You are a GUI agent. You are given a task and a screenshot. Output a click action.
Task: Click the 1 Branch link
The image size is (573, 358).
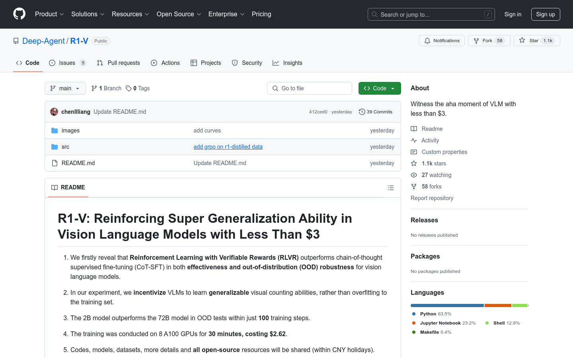[x=106, y=88]
